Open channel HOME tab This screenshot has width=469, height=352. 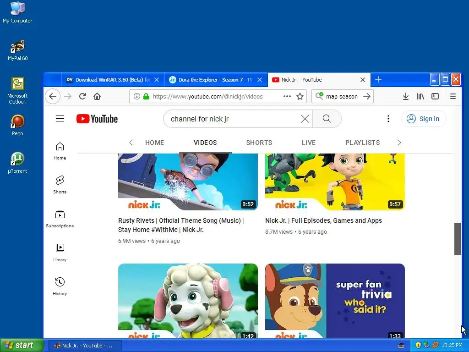point(155,143)
